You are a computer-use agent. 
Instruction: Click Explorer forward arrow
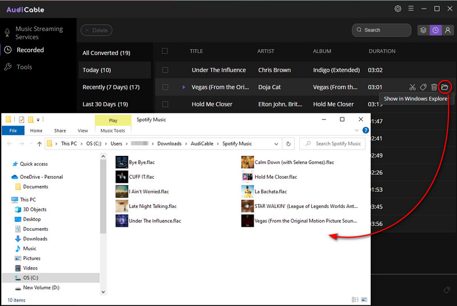21,144
